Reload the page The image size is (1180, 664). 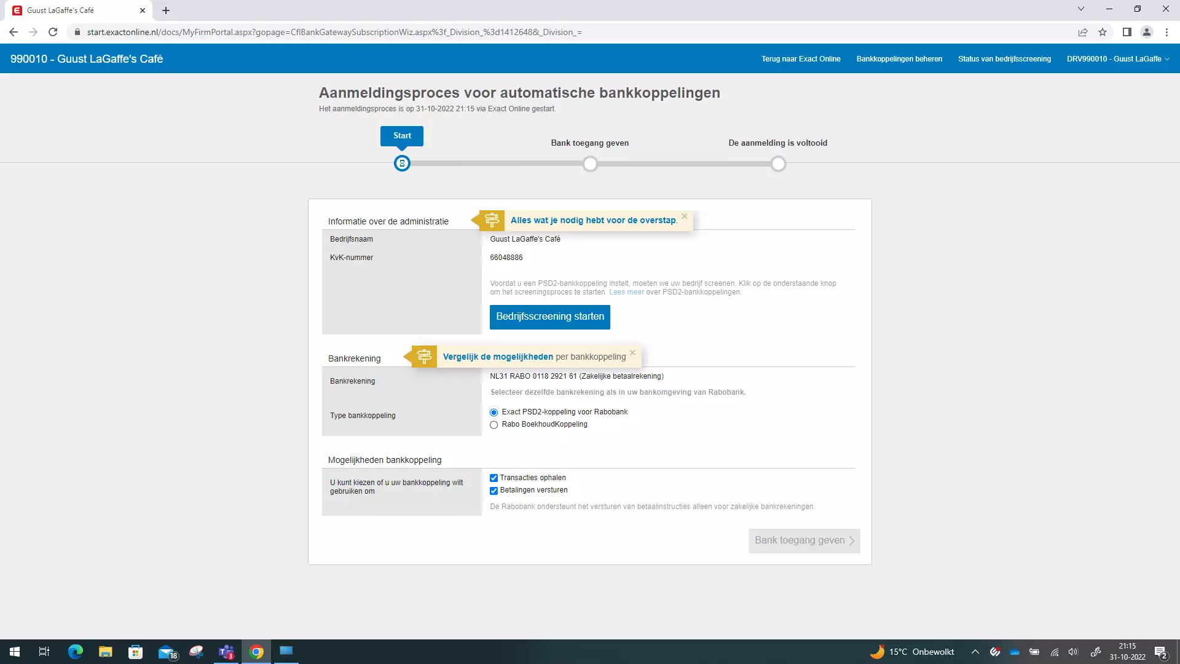53,32
